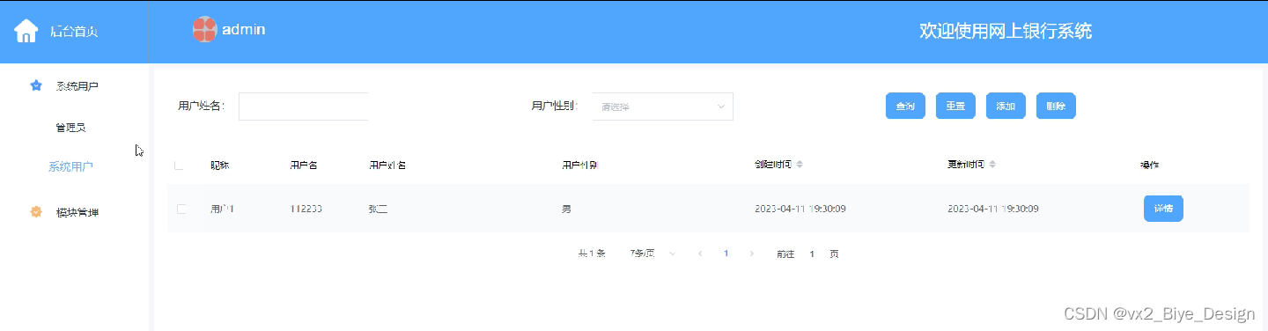This screenshot has height=331, width=1268.
Task: Click the 共1条 total count text
Action: coord(592,254)
